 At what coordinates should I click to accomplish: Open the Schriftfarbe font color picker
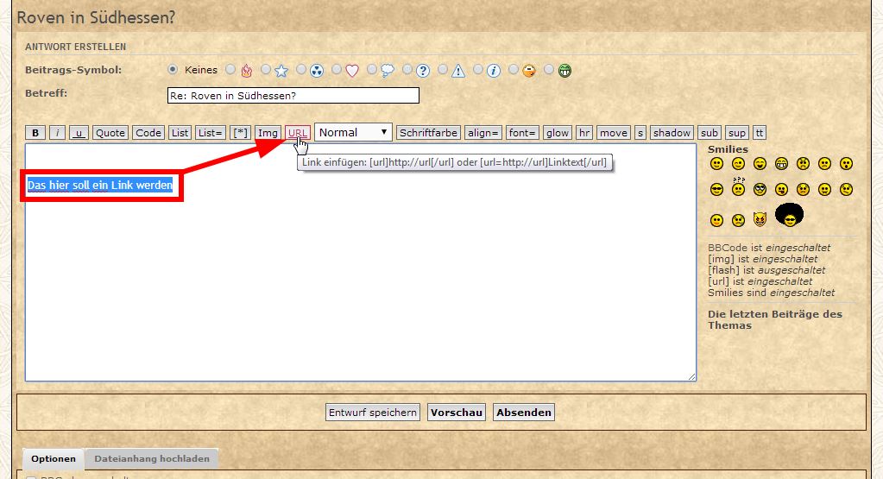tap(428, 133)
